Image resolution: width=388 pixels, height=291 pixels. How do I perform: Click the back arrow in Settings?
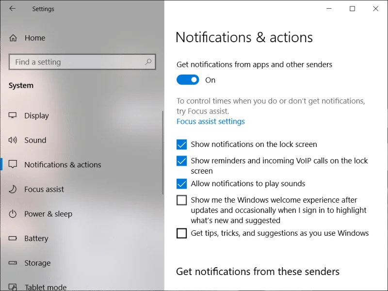coord(13,9)
